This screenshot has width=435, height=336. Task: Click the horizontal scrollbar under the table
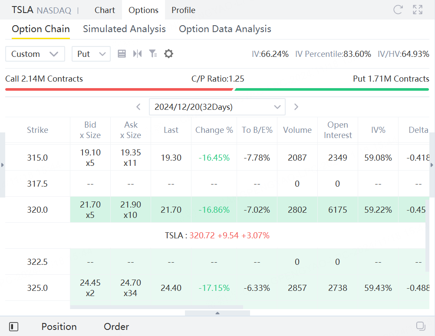pyautogui.click(x=156, y=307)
